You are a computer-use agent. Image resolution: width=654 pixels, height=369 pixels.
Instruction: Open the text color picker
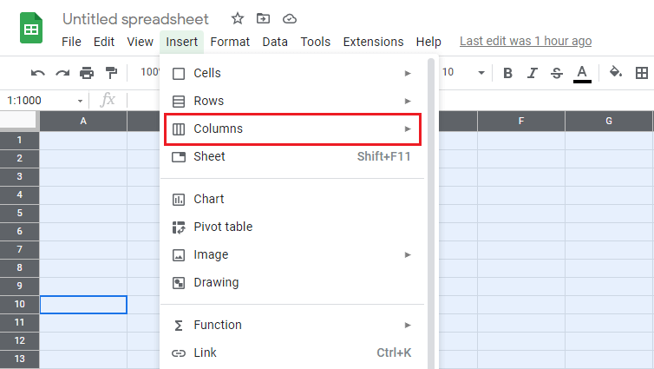pyautogui.click(x=582, y=74)
